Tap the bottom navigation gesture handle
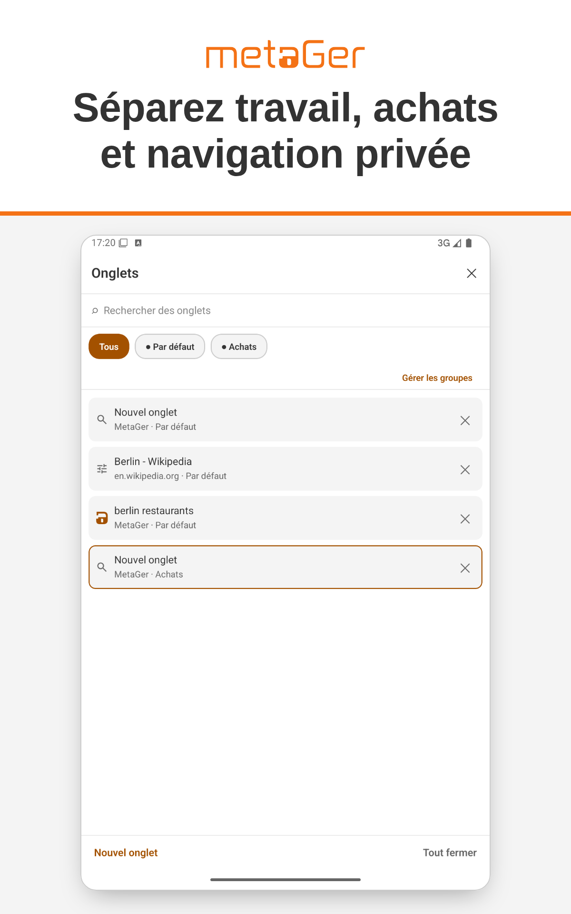The height and width of the screenshot is (914, 571). pos(285,880)
